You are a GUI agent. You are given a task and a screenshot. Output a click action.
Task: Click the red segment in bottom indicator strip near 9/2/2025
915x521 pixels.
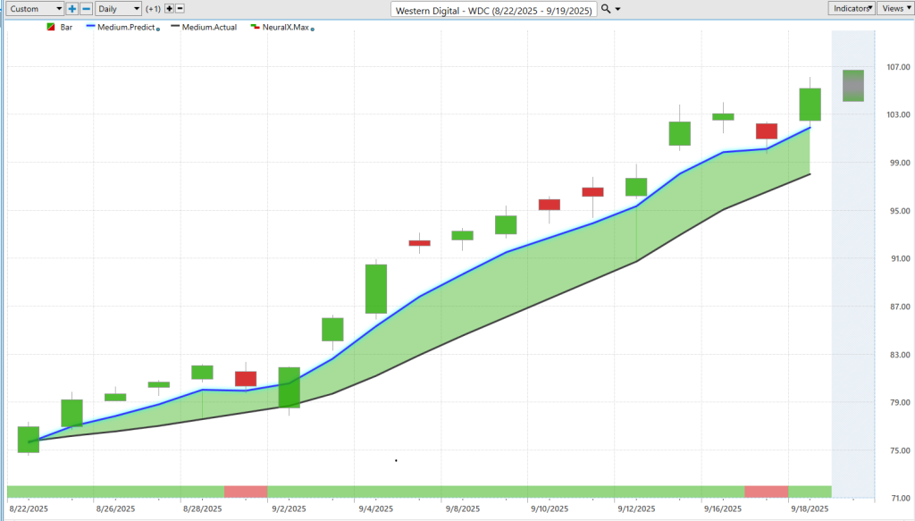coord(246,492)
